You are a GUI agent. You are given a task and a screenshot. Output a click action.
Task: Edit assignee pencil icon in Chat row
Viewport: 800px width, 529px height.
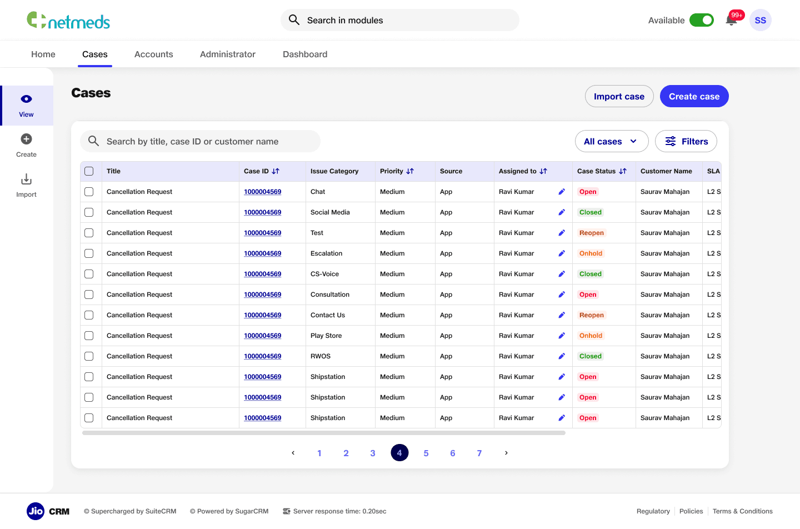pos(562,192)
